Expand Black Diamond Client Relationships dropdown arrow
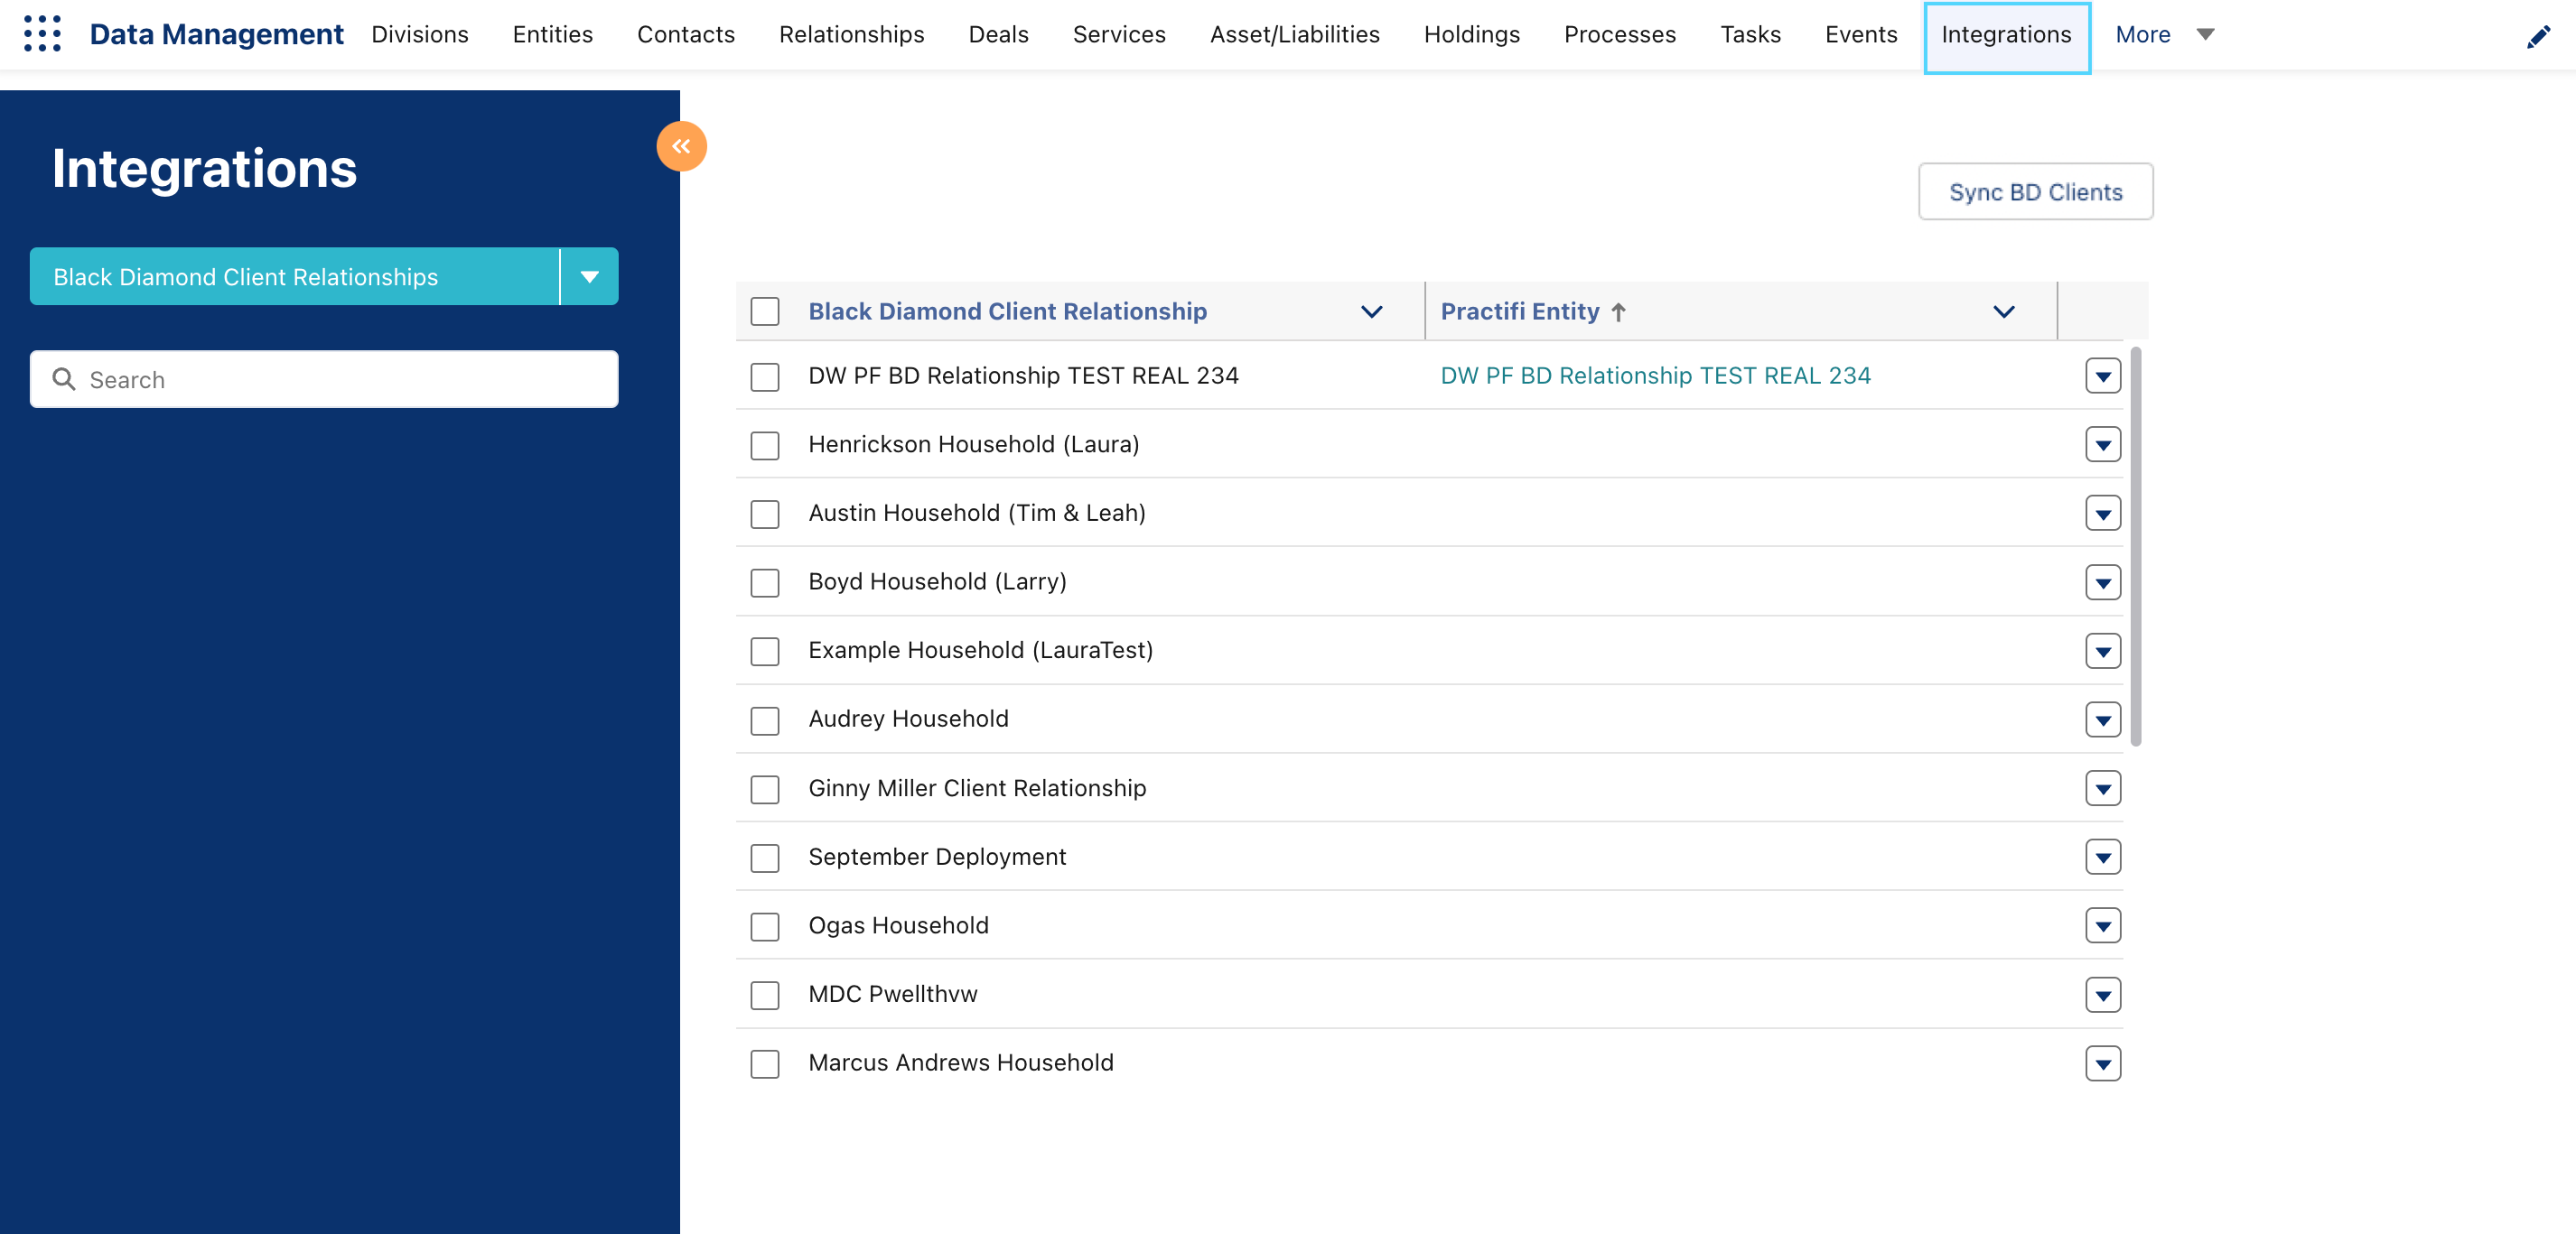This screenshot has width=2576, height=1234. coord(589,277)
